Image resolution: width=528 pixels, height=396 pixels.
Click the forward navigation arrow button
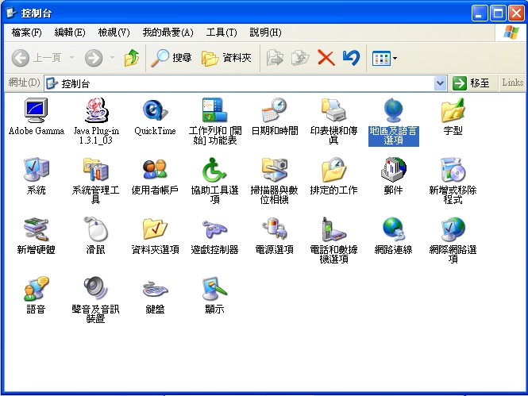[x=94, y=58]
